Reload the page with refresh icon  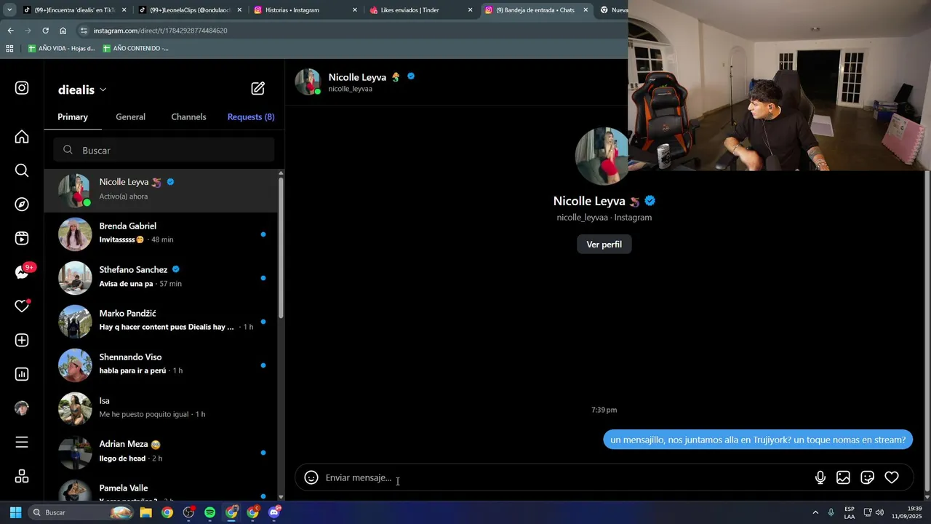click(45, 31)
